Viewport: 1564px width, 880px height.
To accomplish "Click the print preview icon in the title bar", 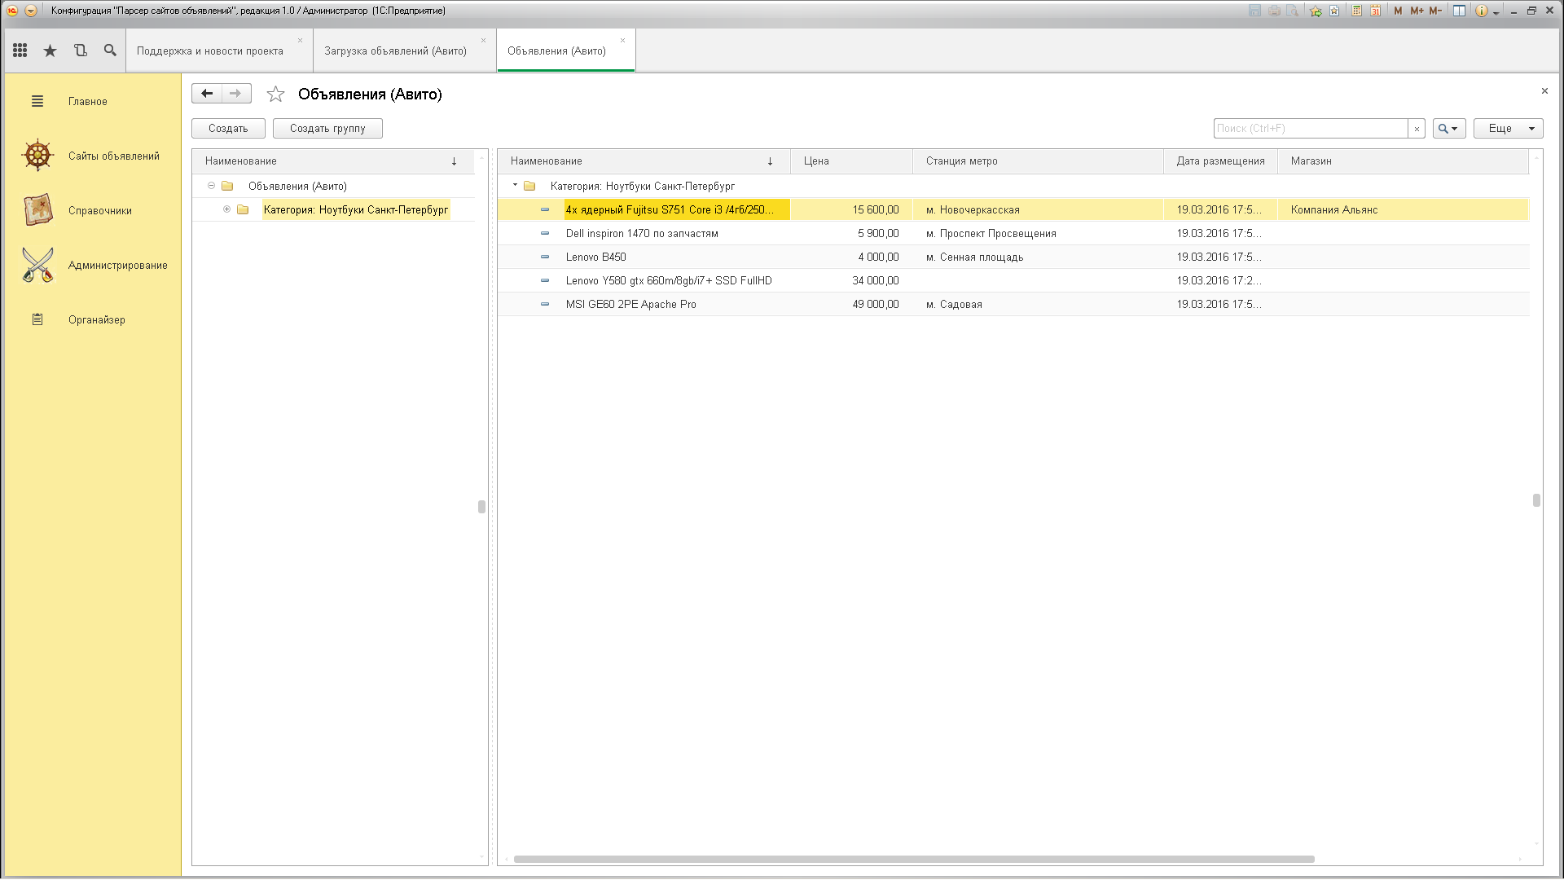I will (1293, 11).
